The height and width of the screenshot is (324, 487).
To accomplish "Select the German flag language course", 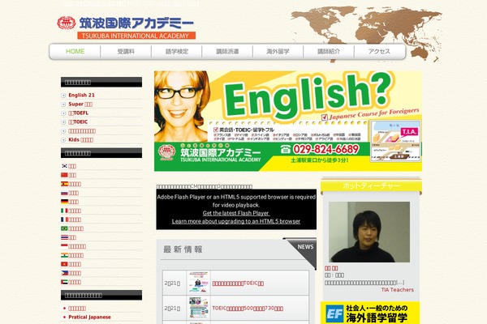I will tap(70, 202).
